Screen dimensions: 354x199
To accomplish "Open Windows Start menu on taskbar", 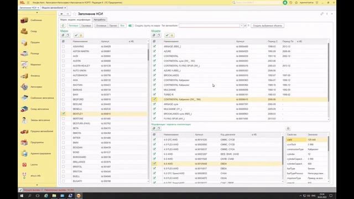I will (x=22, y=196).
